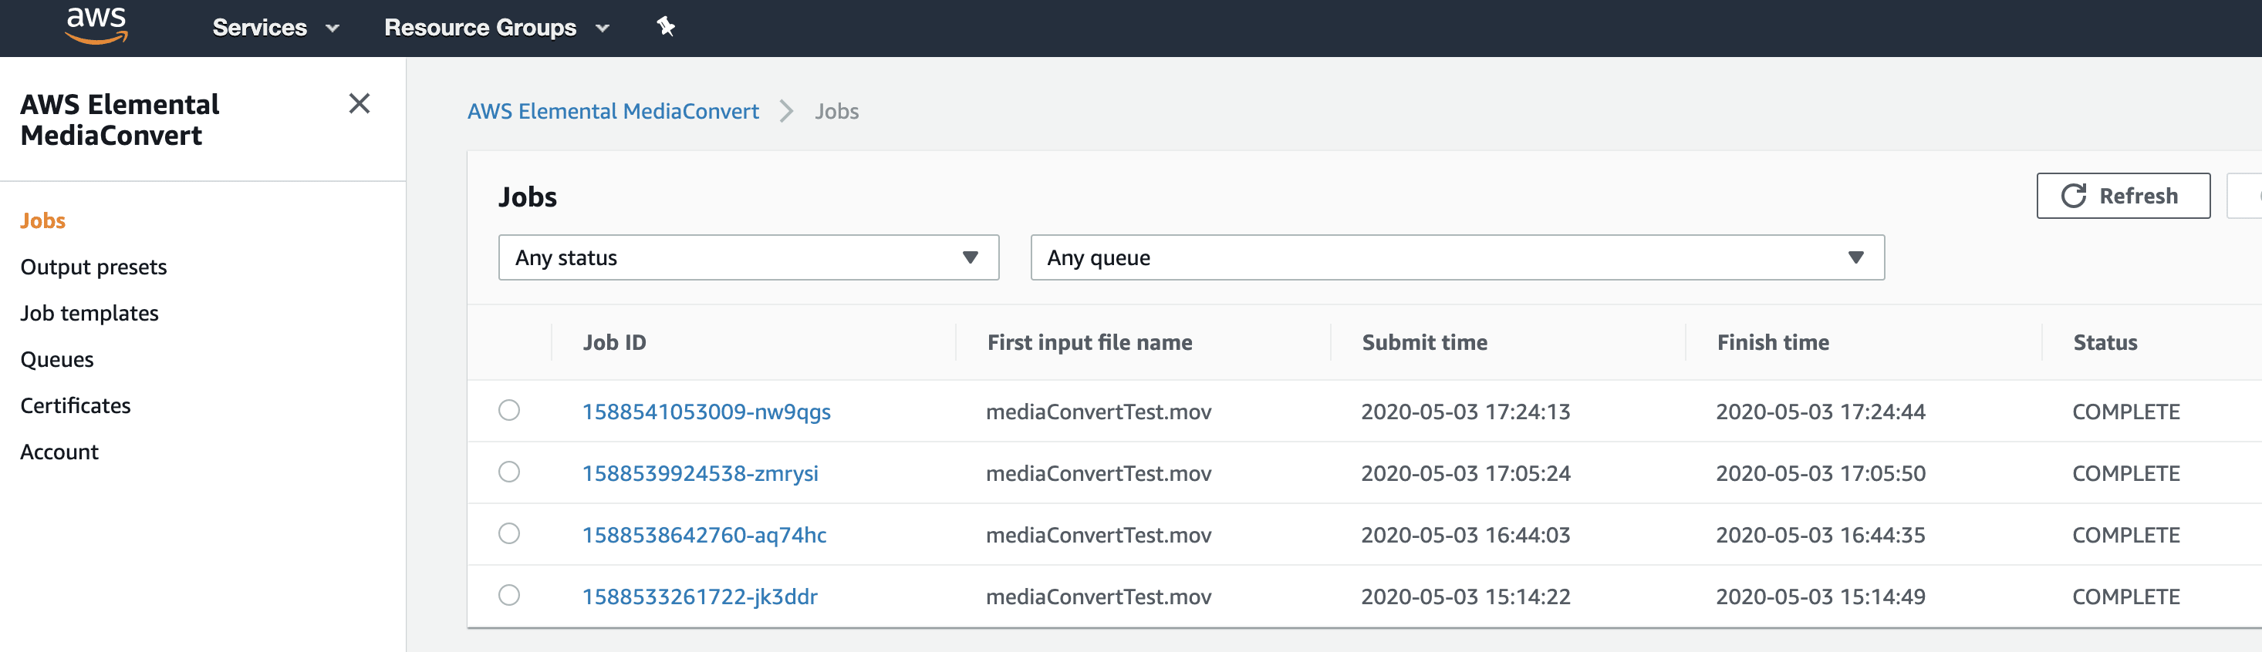Viewport: 2262px width, 652px height.
Task: Close the MediaConvert side navigation panel
Action: [x=360, y=103]
